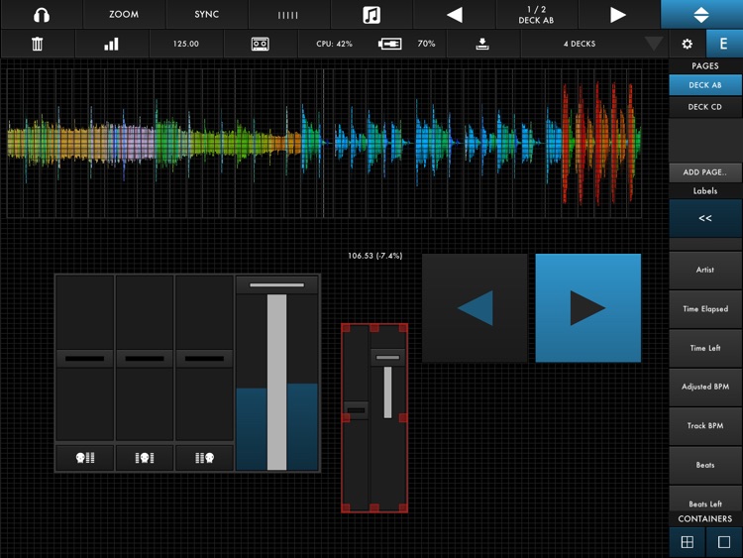Click the cassette tape recording icon
Screen dimensions: 743x558
tap(260, 44)
